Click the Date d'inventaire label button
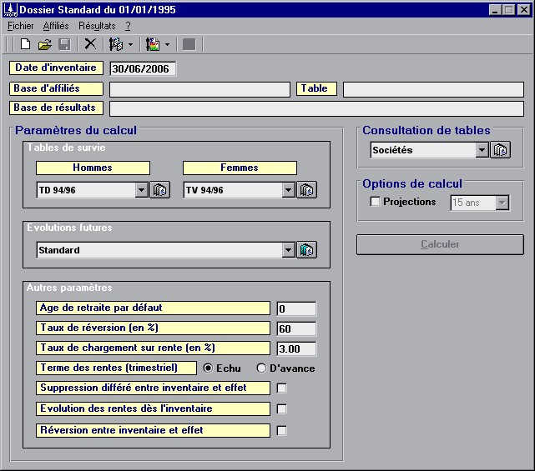535x471 pixels. 56,68
